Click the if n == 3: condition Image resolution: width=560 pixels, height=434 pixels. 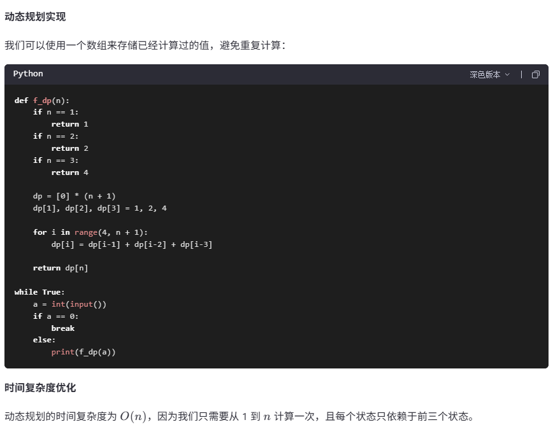55,160
